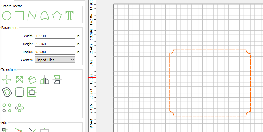263x132 pixels.
Task: Select the Polyline drawing tool
Action: pos(32,16)
